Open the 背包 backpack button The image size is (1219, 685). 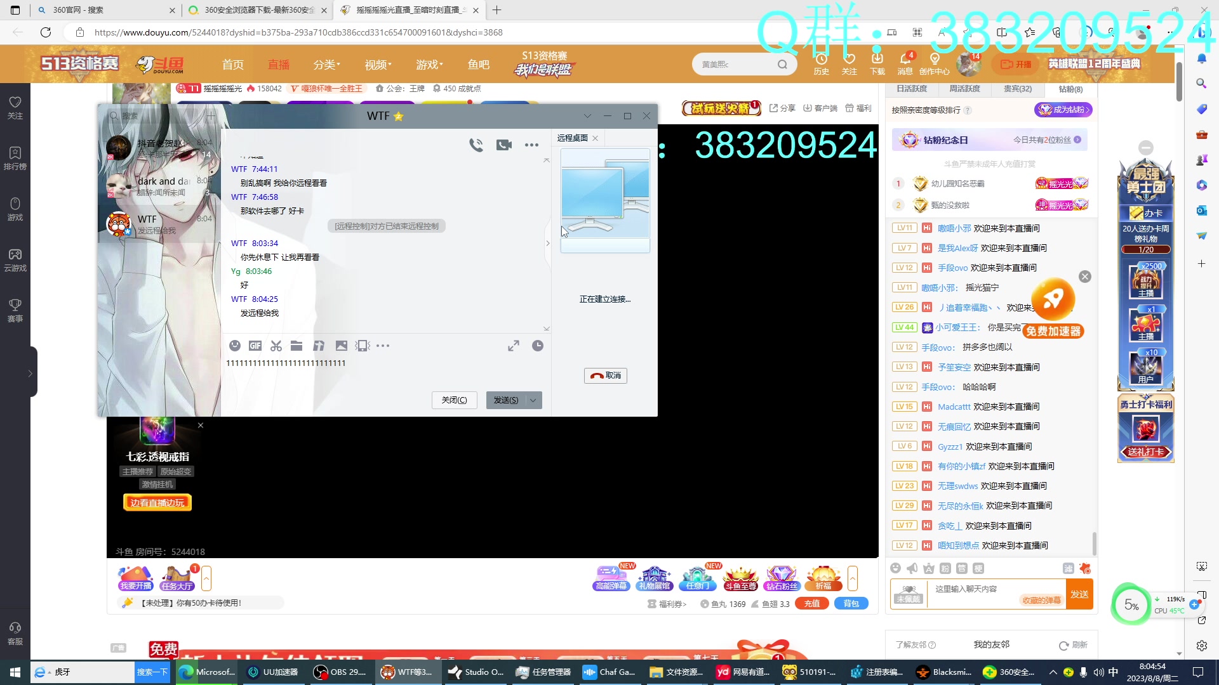click(x=851, y=604)
